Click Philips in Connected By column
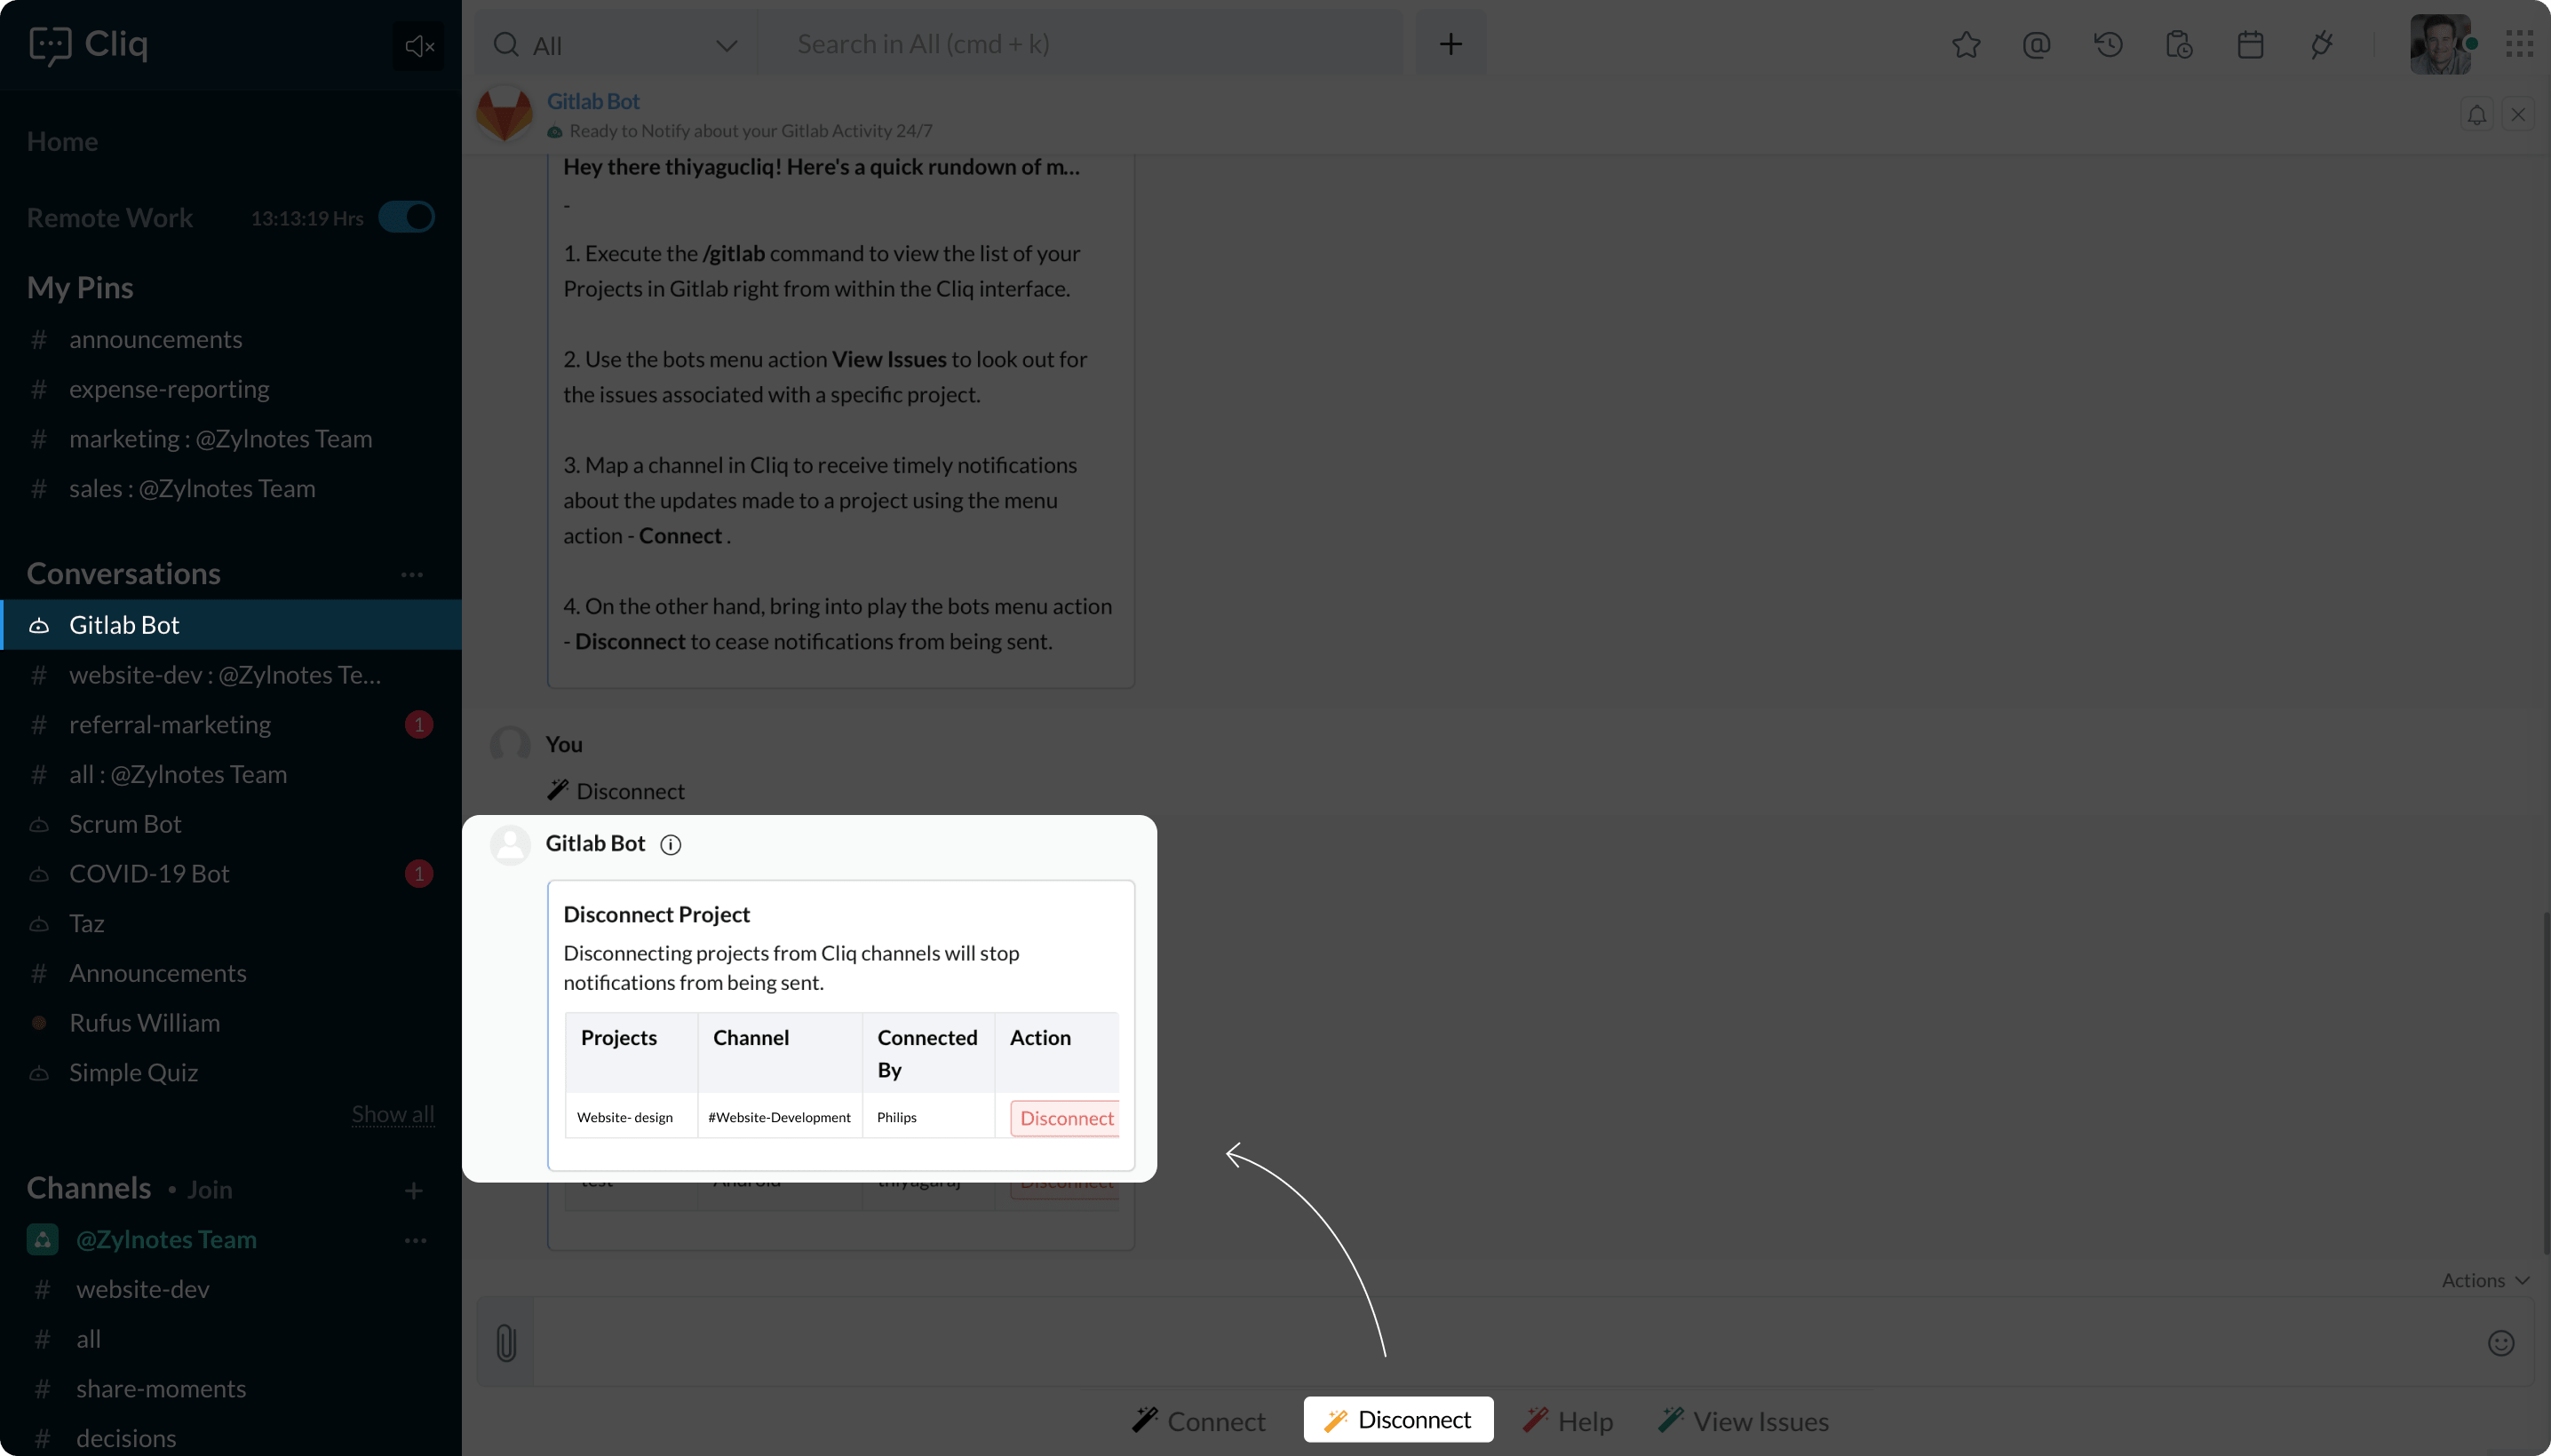This screenshot has height=1456, width=2551. click(896, 1117)
